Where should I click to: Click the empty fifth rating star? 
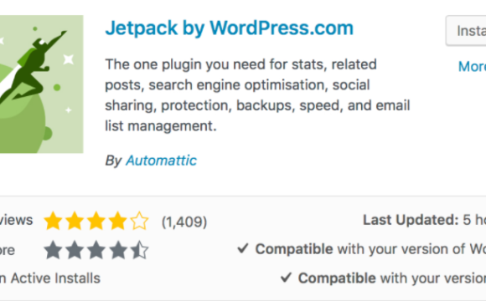[x=139, y=221]
